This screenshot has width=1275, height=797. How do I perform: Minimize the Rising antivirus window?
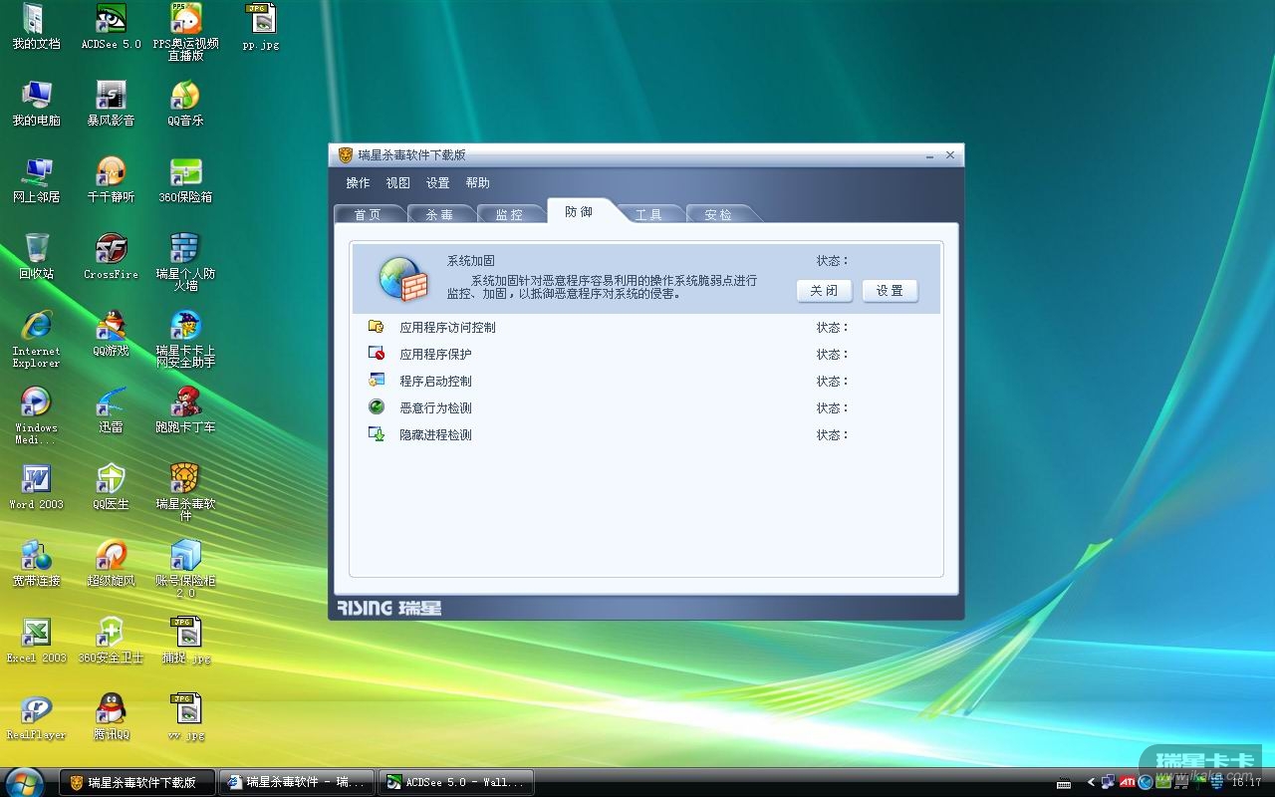pos(929,155)
